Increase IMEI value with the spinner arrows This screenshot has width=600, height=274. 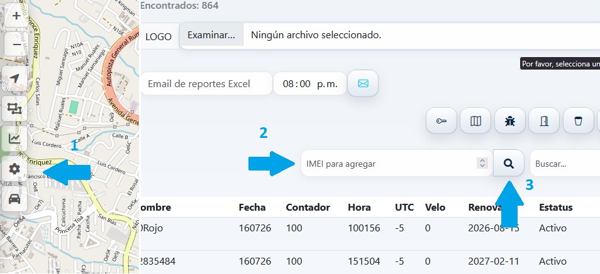pos(482,161)
